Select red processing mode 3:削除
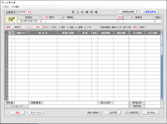Image resolution: width=167 pixels, height=124 pixels. (x=37, y=27)
